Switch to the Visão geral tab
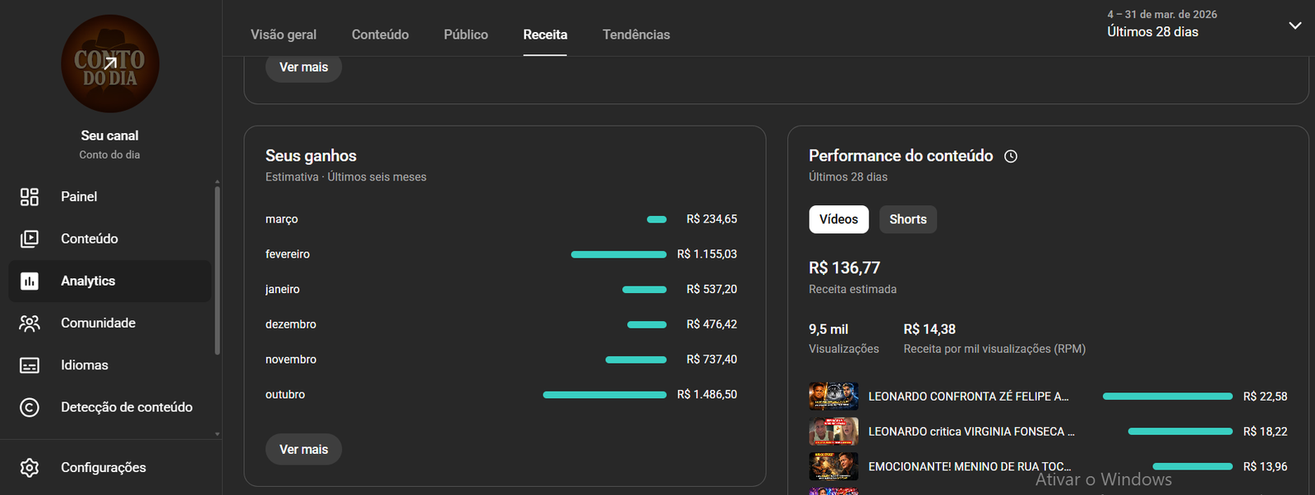 [x=284, y=34]
